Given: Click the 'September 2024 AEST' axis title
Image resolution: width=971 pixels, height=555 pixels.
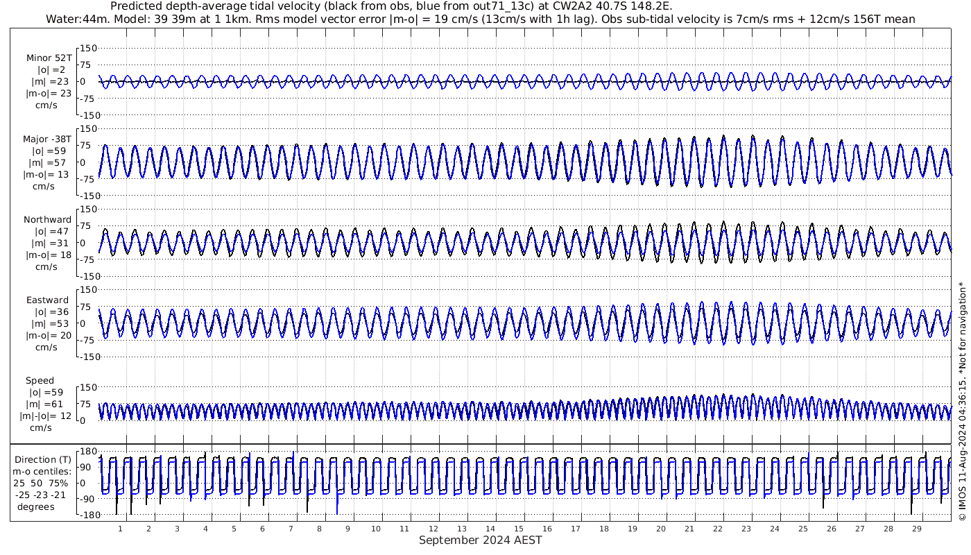Looking at the screenshot, I should (x=481, y=540).
